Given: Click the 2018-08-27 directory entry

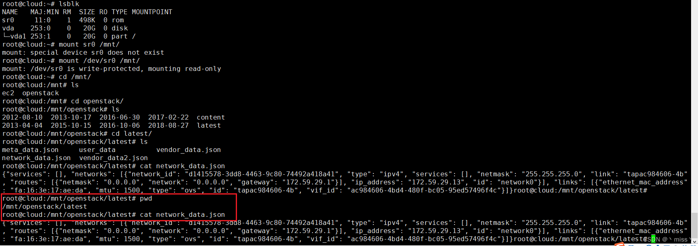Looking at the screenshot, I should [168, 126].
